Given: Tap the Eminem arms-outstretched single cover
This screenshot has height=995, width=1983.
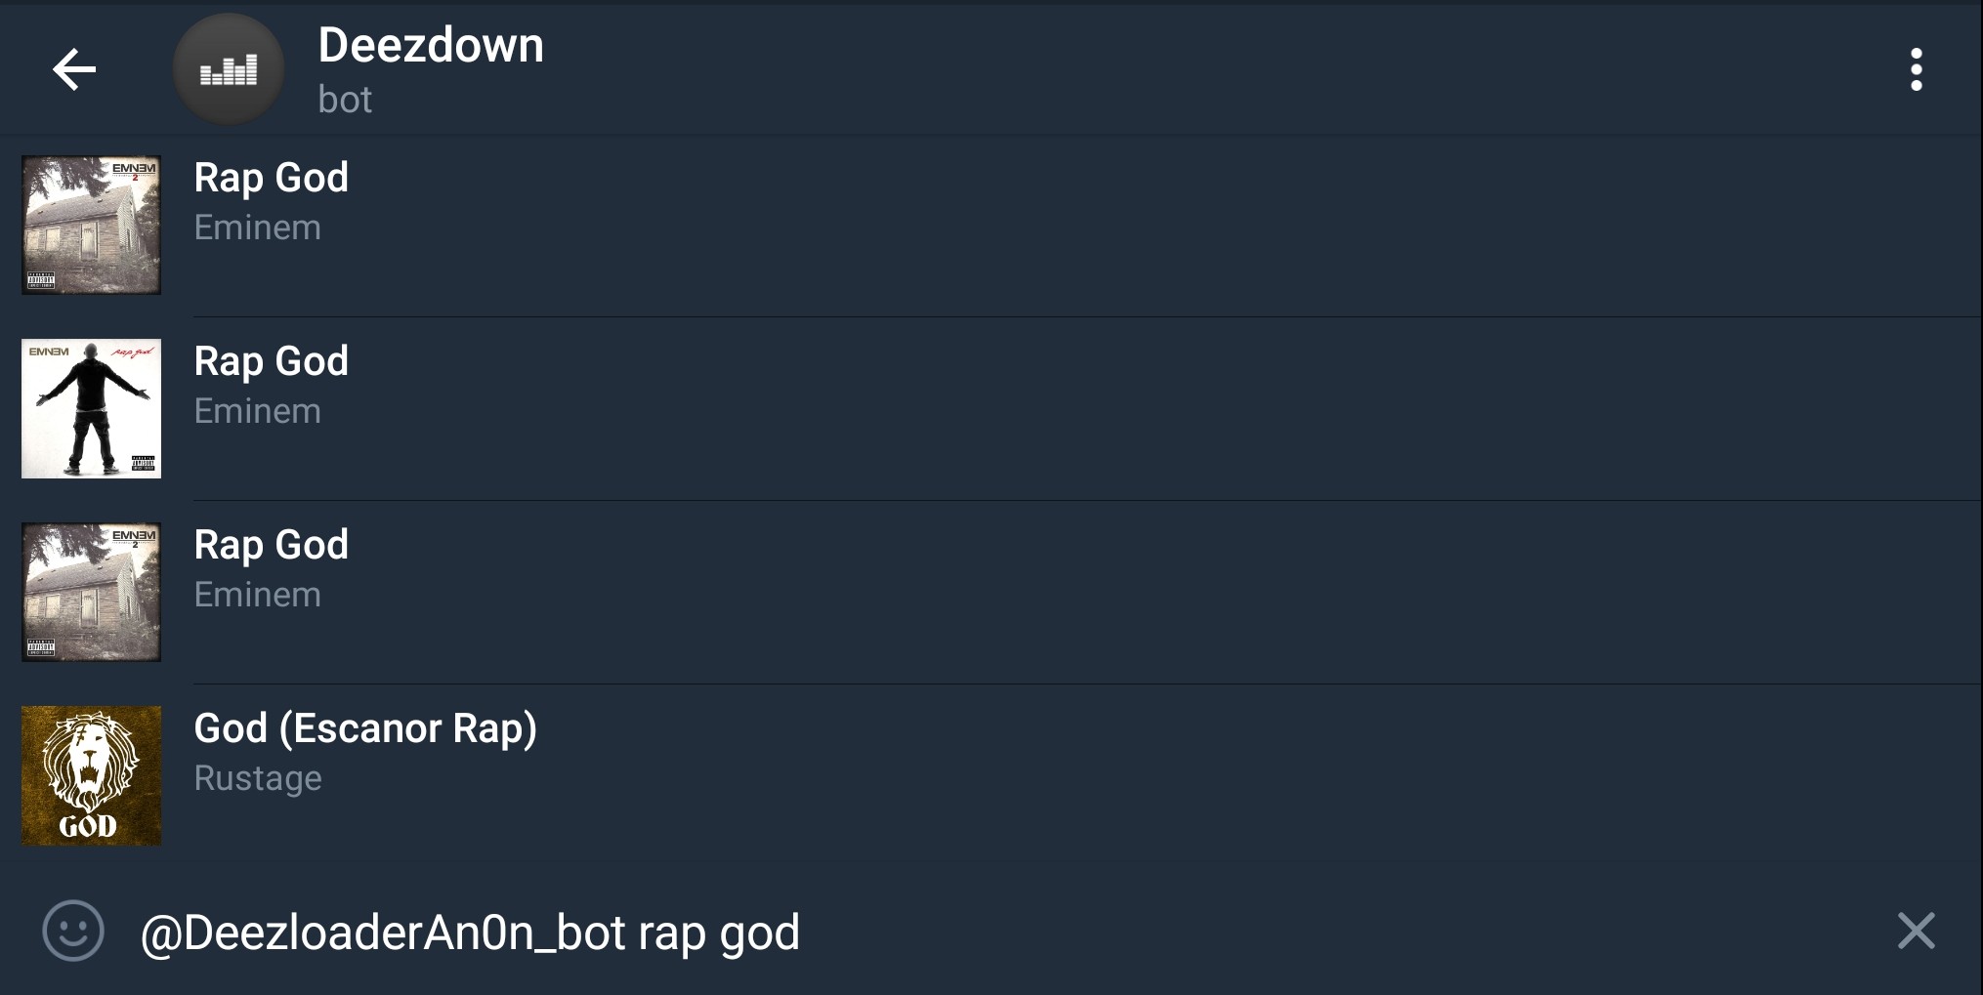Looking at the screenshot, I should click(92, 408).
